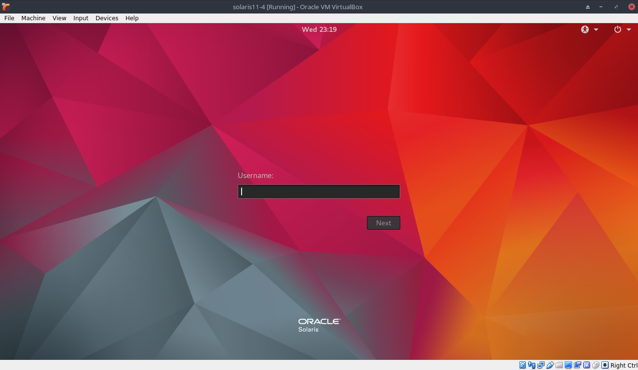Open the audio settings status bar icon
Screen dimensions: 638x370
click(x=532, y=365)
